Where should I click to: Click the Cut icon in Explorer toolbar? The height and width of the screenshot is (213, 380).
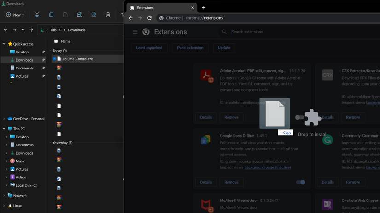coord(37,15)
